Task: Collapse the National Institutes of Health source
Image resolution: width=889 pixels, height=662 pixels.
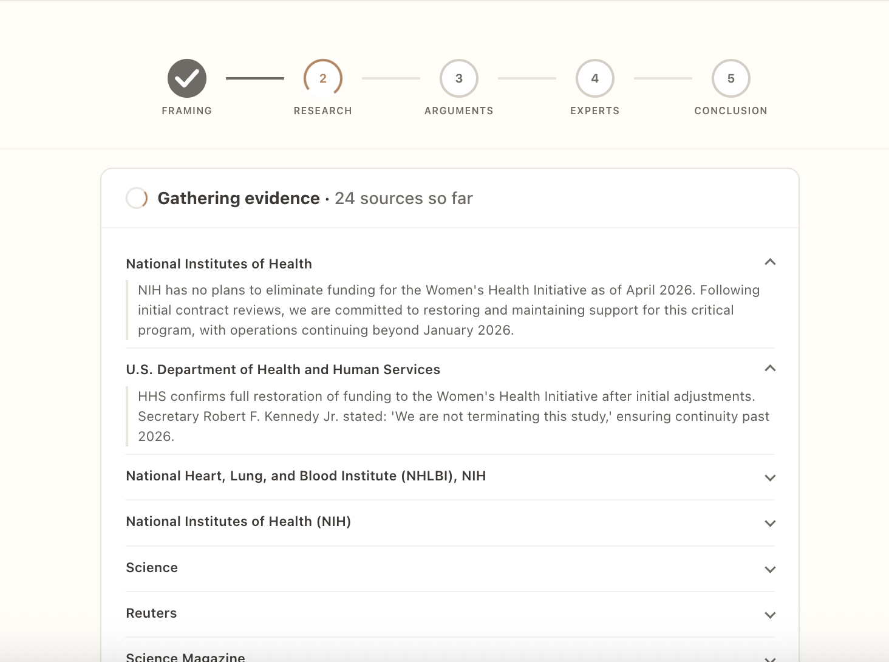Action: coord(770,262)
